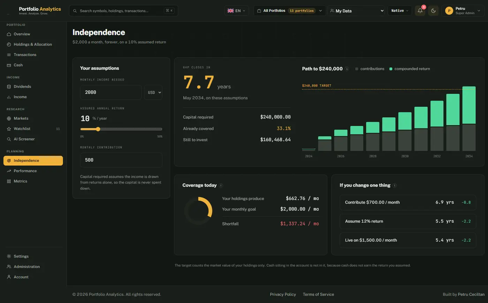
Task: Open Dividends section
Action: [33, 87]
